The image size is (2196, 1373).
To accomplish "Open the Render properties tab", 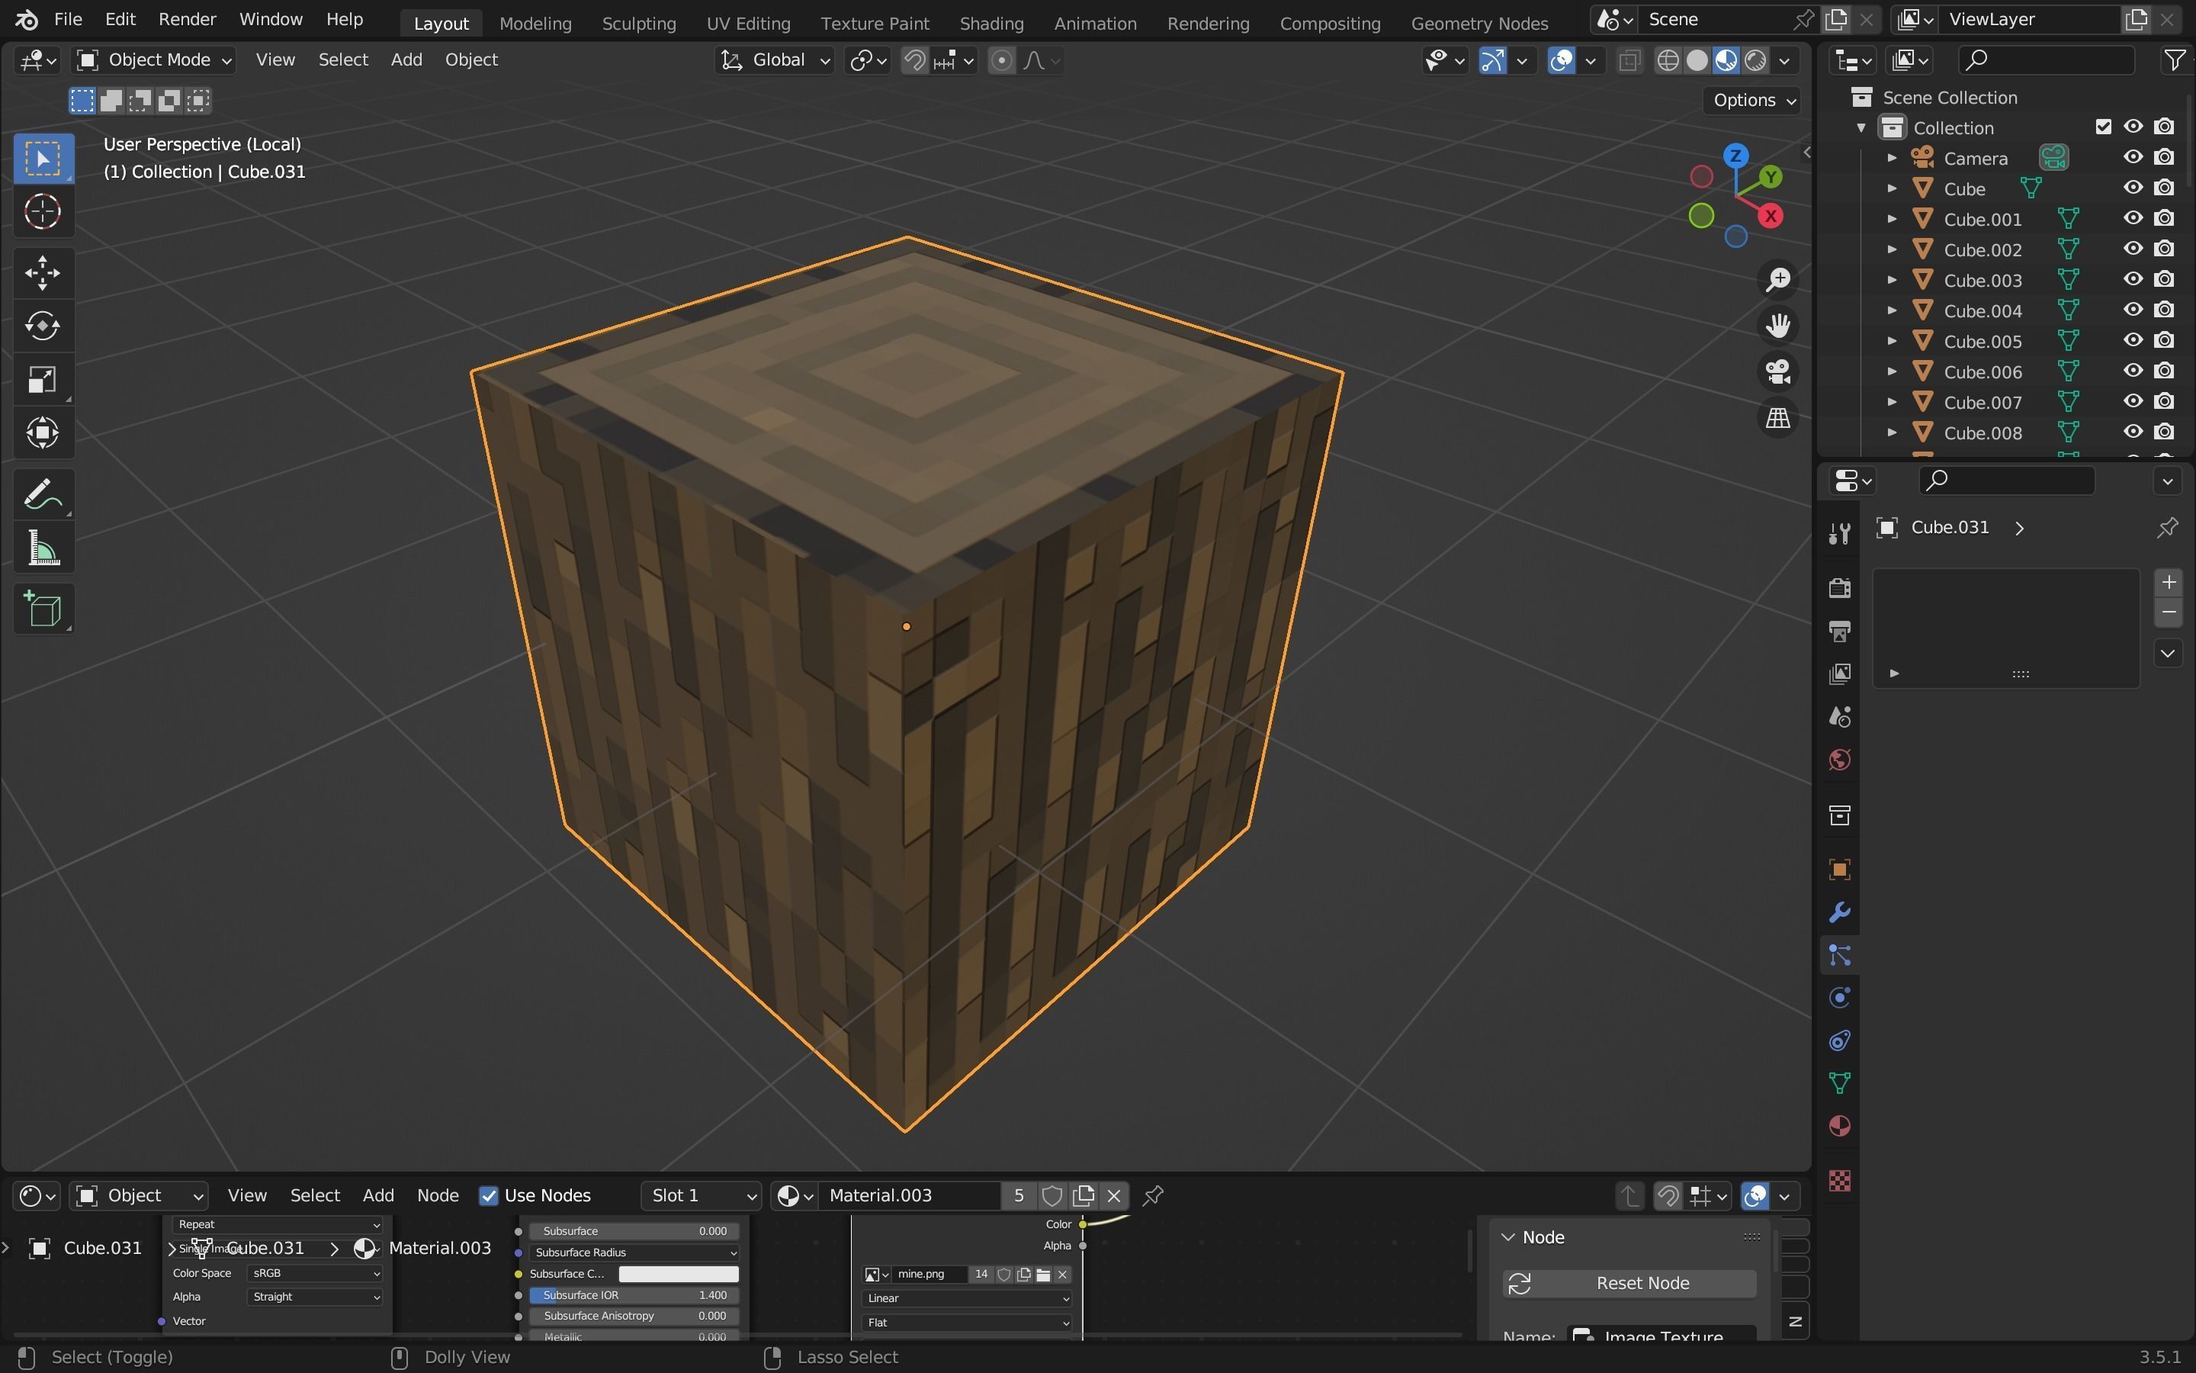I will tap(1839, 587).
